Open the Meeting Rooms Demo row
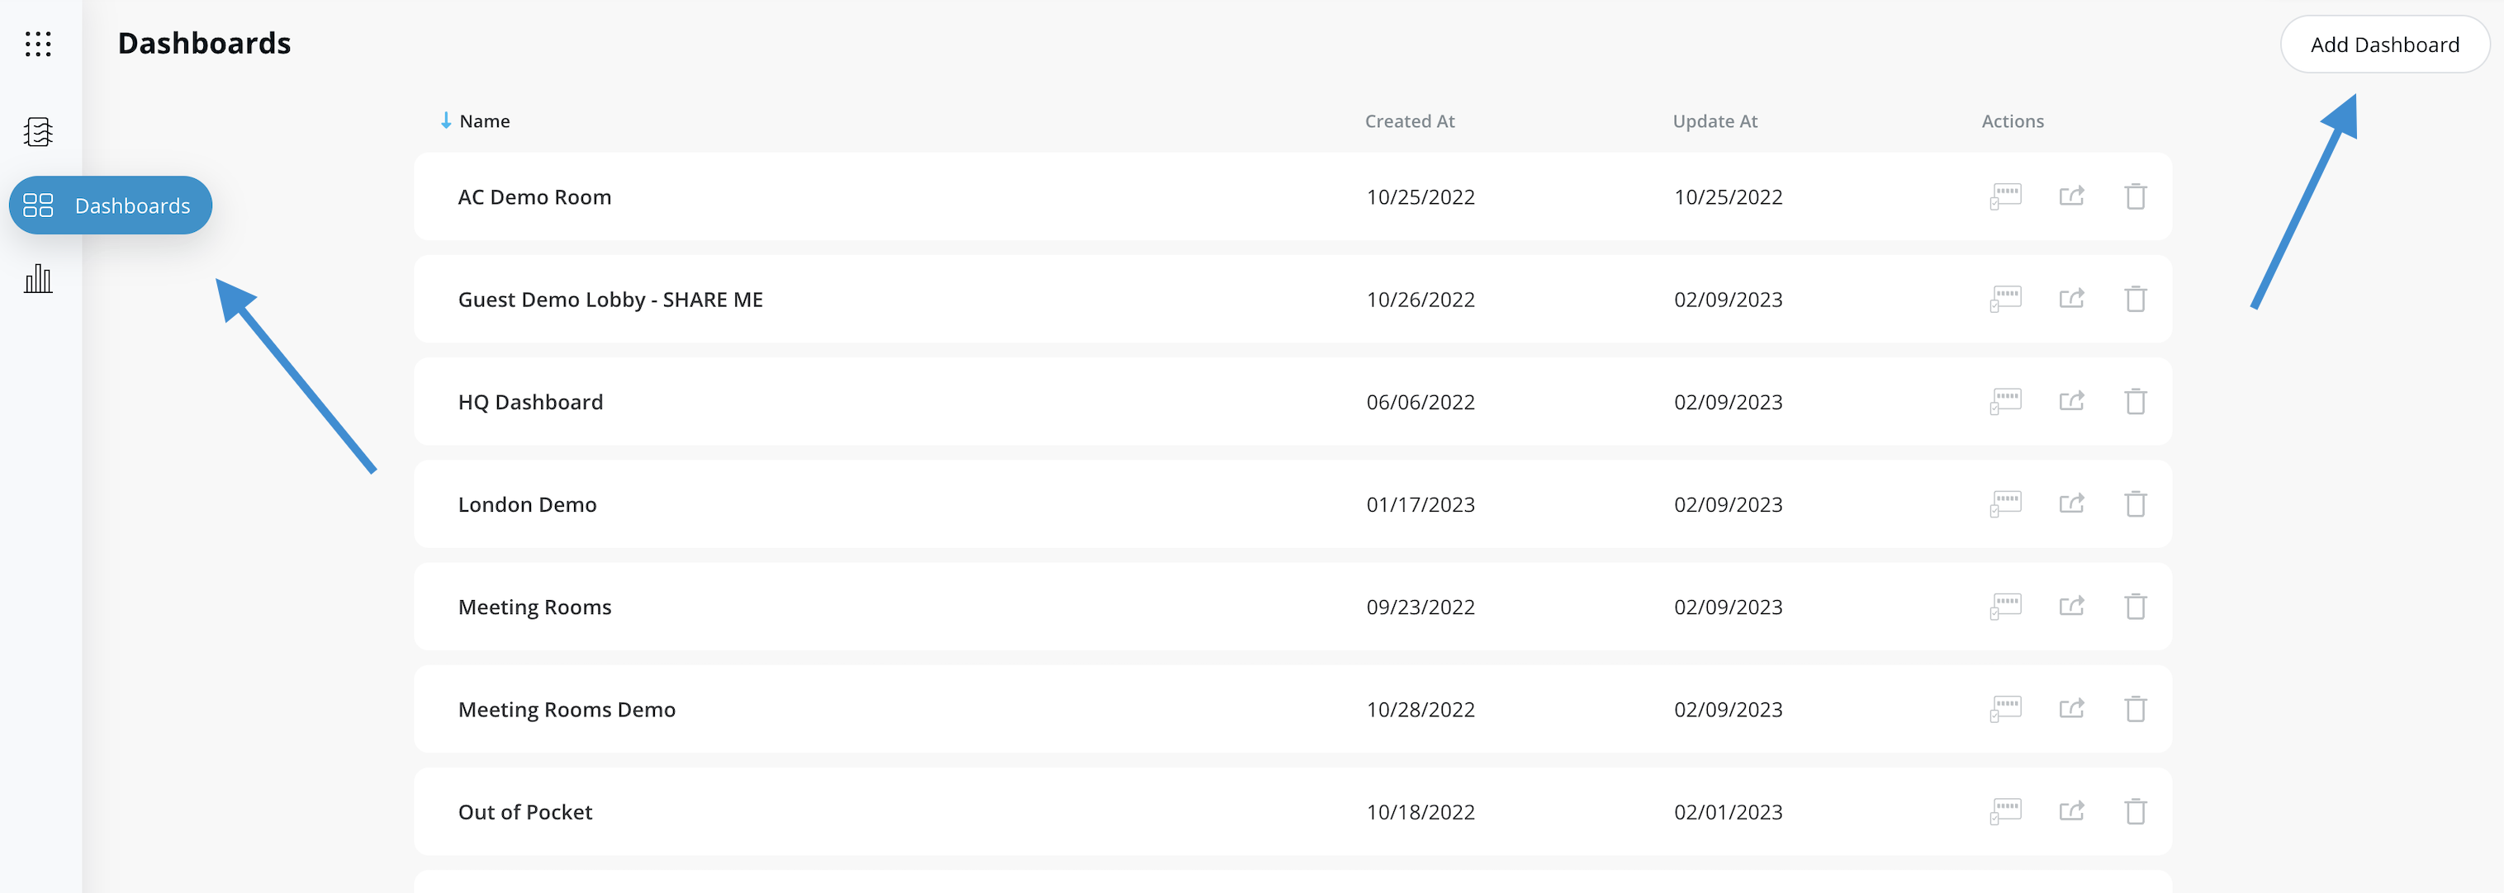 coord(566,709)
